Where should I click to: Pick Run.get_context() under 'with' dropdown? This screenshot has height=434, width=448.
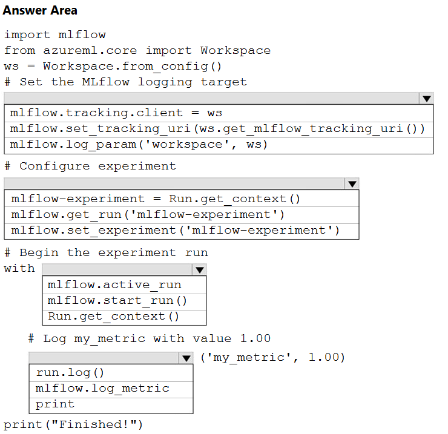[124, 317]
